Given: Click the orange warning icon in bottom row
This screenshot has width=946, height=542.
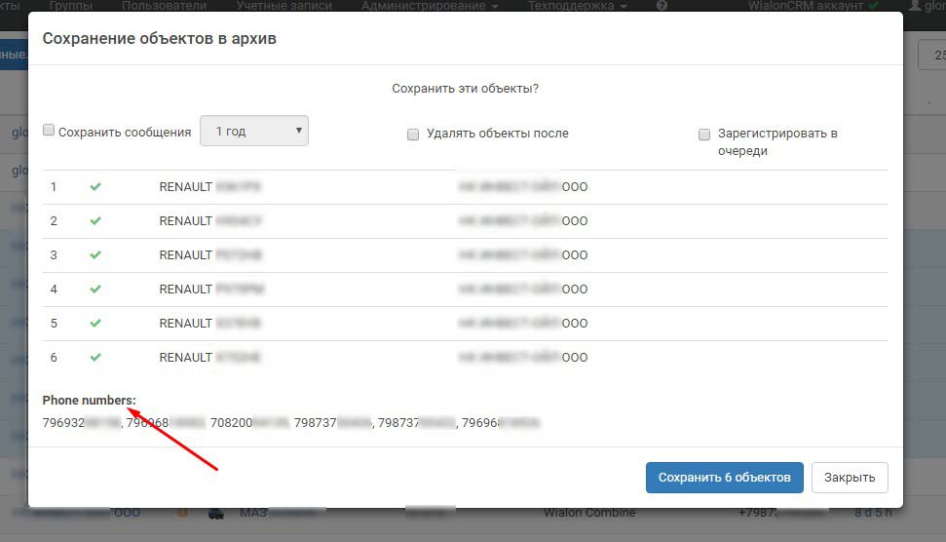Looking at the screenshot, I should [x=181, y=513].
